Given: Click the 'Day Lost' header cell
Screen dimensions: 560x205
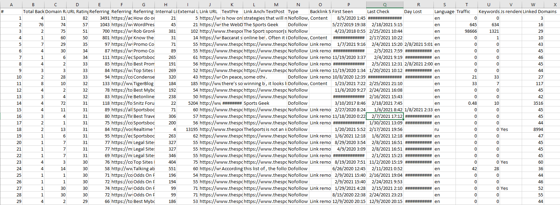Looking at the screenshot, I should (419, 11).
